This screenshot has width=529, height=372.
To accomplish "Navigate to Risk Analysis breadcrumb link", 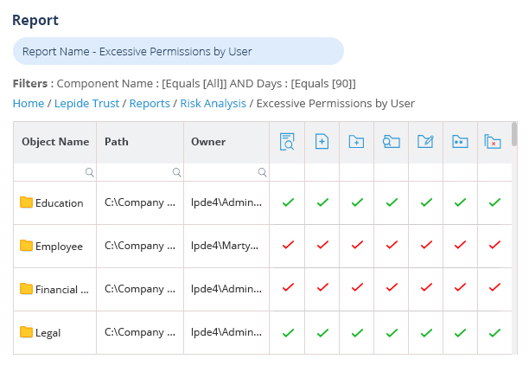I will coord(213,103).
